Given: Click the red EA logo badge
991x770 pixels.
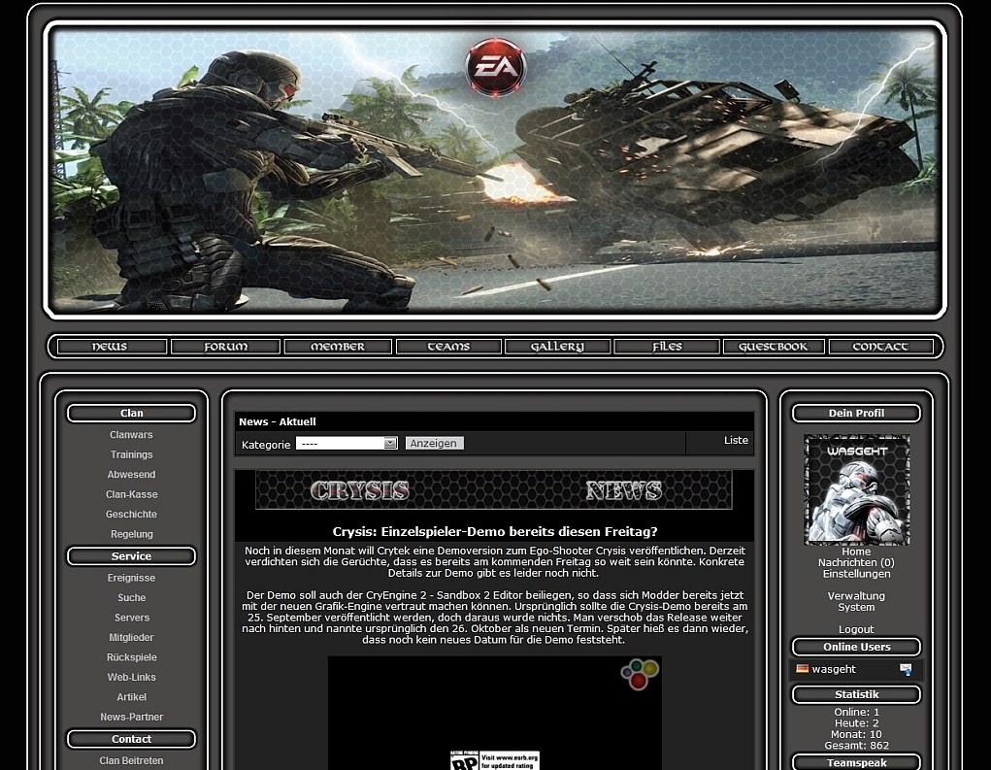Looking at the screenshot, I should tap(495, 67).
